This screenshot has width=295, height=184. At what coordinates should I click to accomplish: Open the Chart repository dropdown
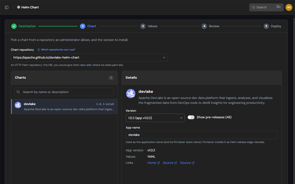89,58
